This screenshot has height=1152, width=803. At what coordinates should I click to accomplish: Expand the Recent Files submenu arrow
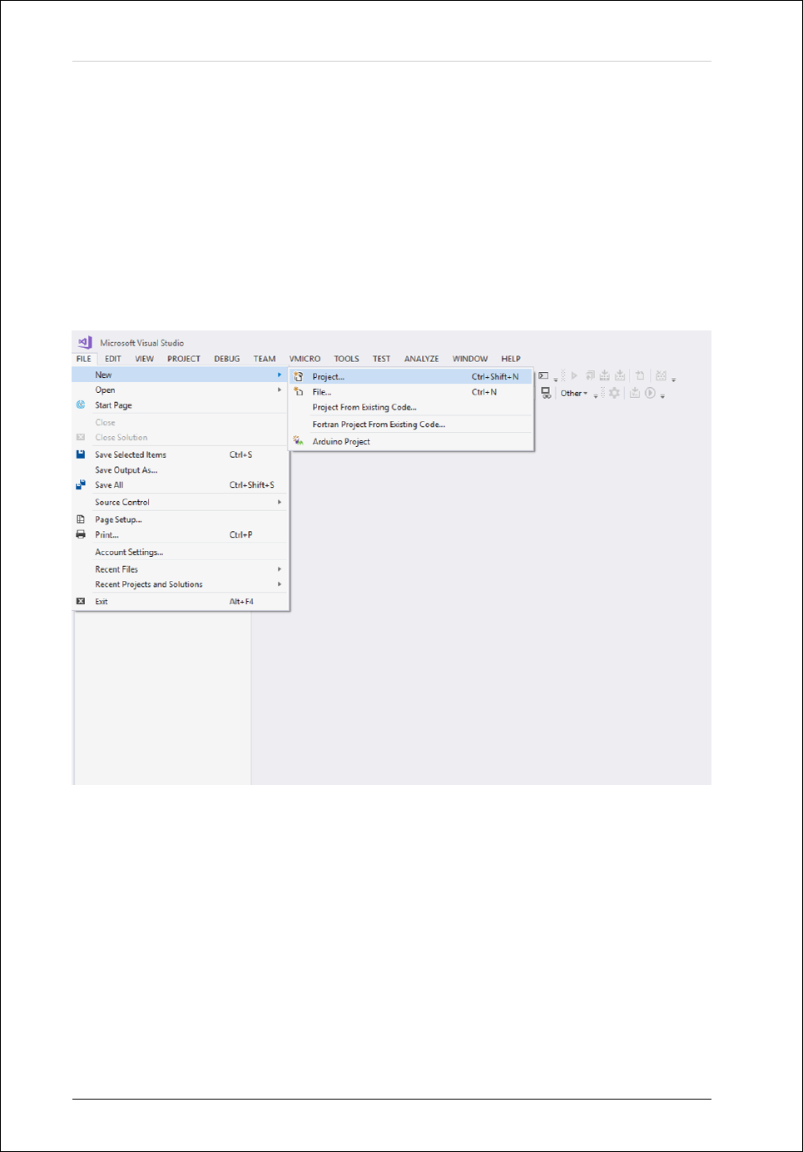(x=280, y=569)
